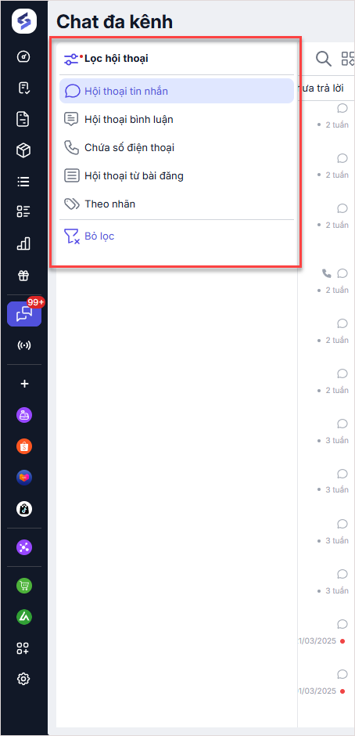Open the TikTok Shop channel icon
This screenshot has width=355, height=736.
click(24, 509)
